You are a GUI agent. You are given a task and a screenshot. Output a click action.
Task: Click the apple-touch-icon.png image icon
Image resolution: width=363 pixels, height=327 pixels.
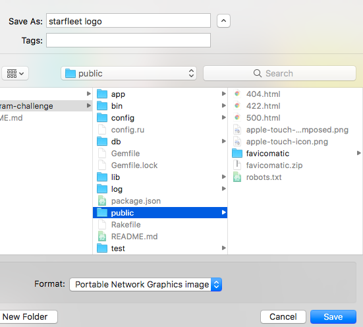[237, 141]
